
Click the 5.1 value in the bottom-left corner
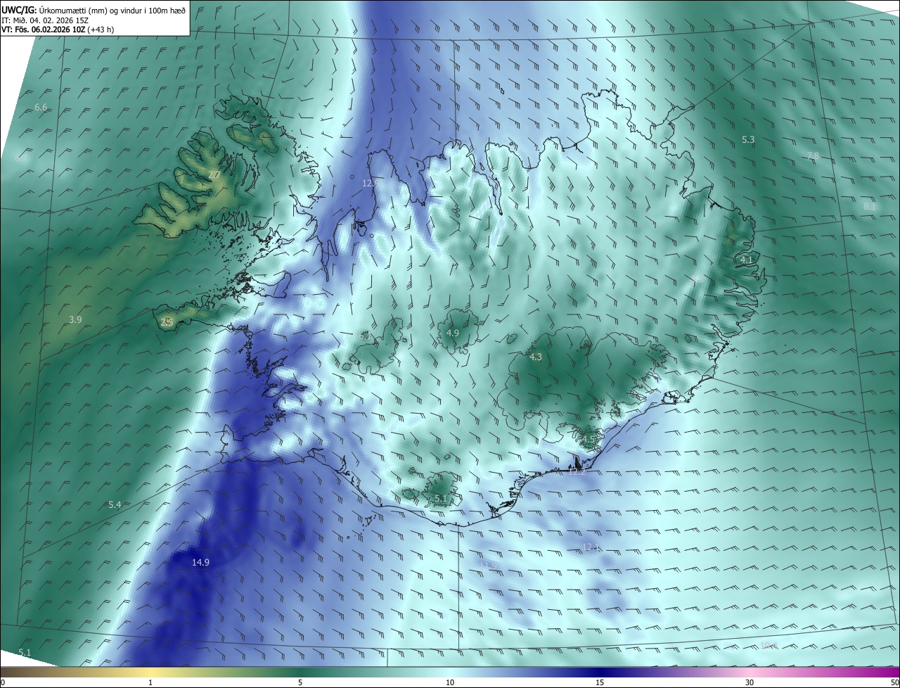click(x=25, y=652)
